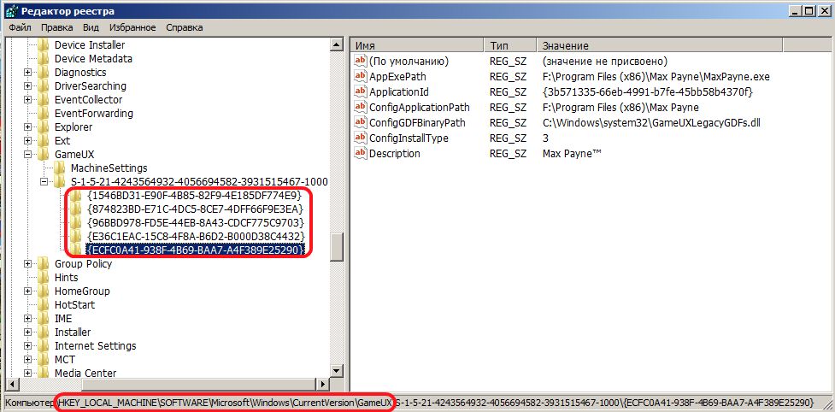Image resolution: width=835 pixels, height=412 pixels.
Task: Click the HotStart folder icon
Action: 44,305
